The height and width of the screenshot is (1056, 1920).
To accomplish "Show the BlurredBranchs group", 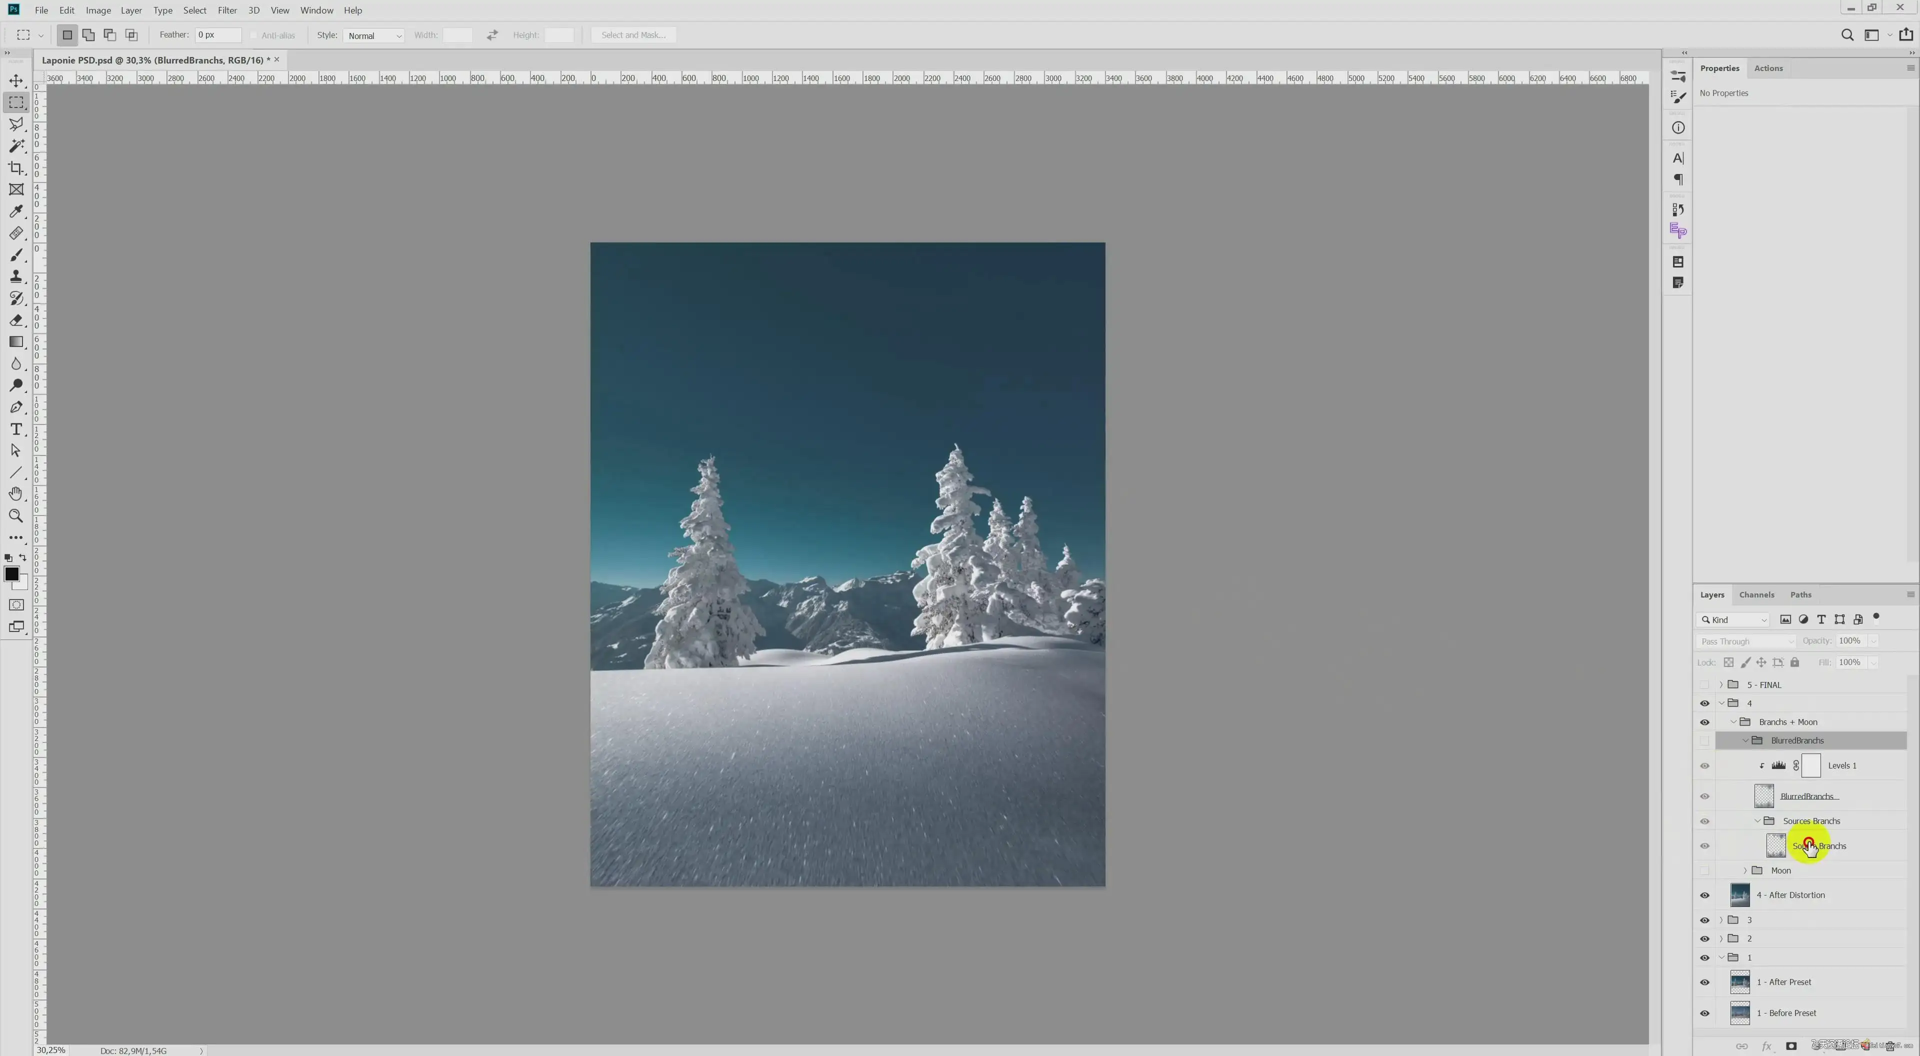I will pyautogui.click(x=1704, y=741).
